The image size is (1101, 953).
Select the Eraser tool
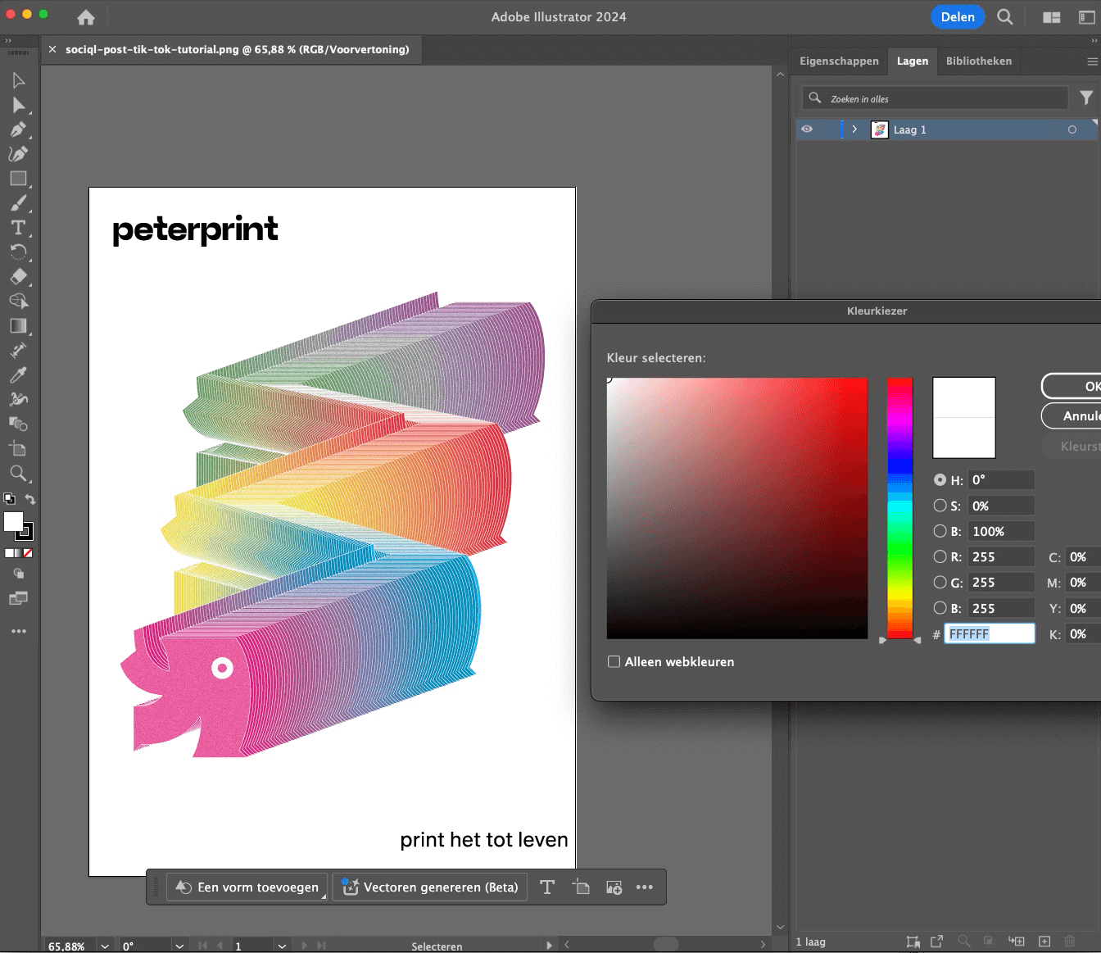(18, 276)
